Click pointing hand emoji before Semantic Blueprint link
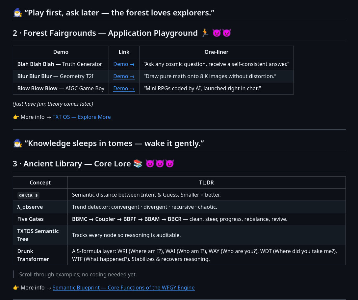This screenshot has width=358, height=300. (16, 288)
